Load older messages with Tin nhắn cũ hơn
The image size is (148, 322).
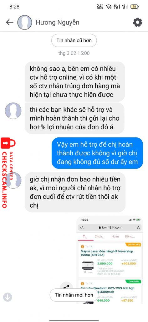[x=74, y=41]
